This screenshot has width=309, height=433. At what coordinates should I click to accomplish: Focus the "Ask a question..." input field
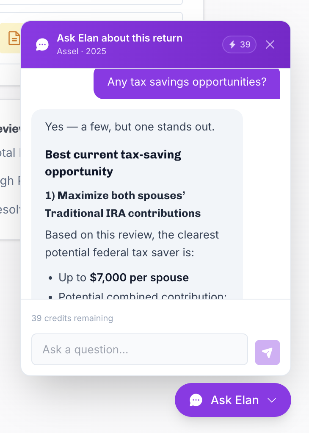pyautogui.click(x=140, y=350)
